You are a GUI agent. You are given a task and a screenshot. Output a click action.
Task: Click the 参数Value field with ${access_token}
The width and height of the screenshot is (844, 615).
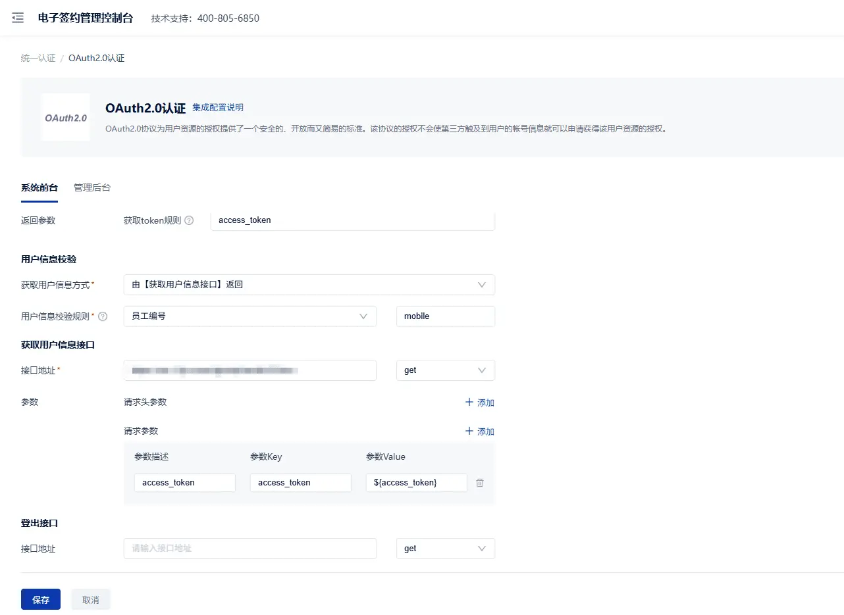(416, 483)
